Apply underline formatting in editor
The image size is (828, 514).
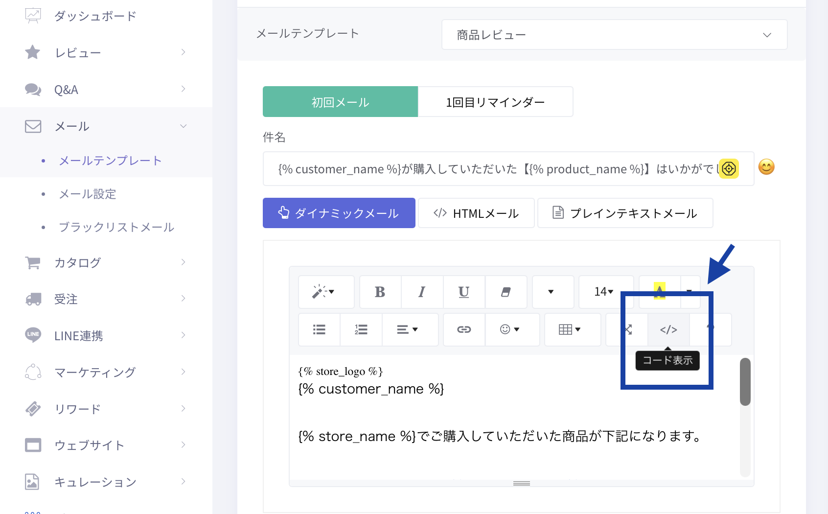click(464, 292)
